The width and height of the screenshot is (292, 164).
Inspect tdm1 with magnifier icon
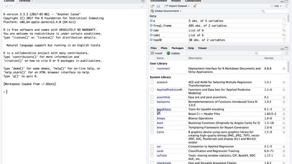tap(284, 35)
